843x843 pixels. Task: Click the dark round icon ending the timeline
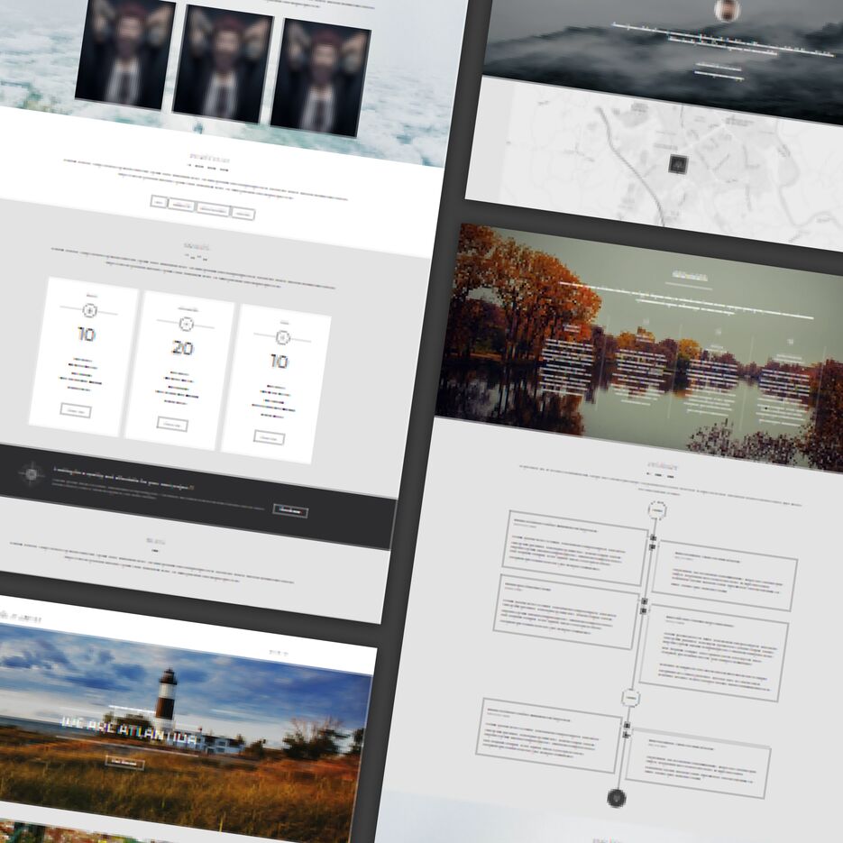pos(616,798)
